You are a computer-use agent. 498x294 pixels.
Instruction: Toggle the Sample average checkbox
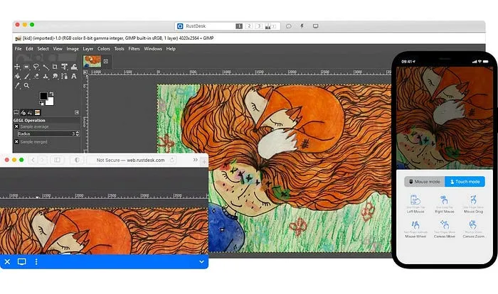coord(17,126)
